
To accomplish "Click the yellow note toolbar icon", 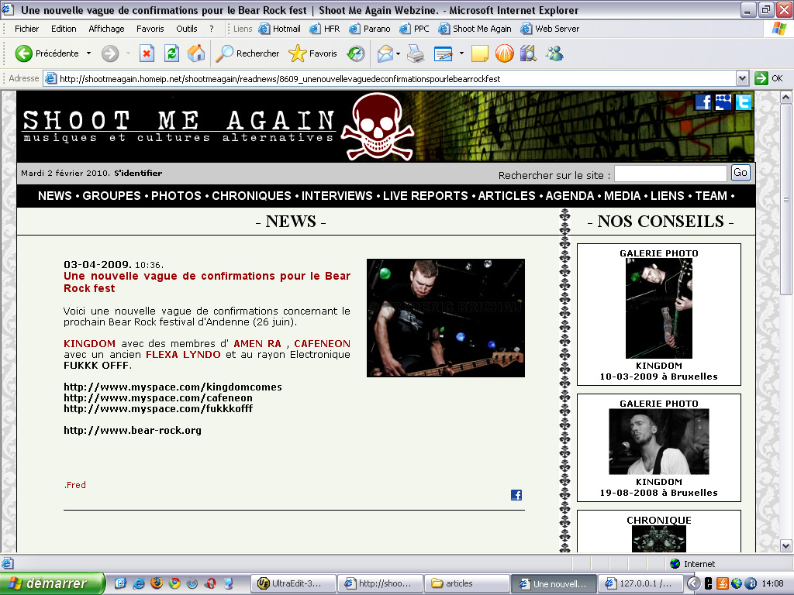I will point(479,53).
